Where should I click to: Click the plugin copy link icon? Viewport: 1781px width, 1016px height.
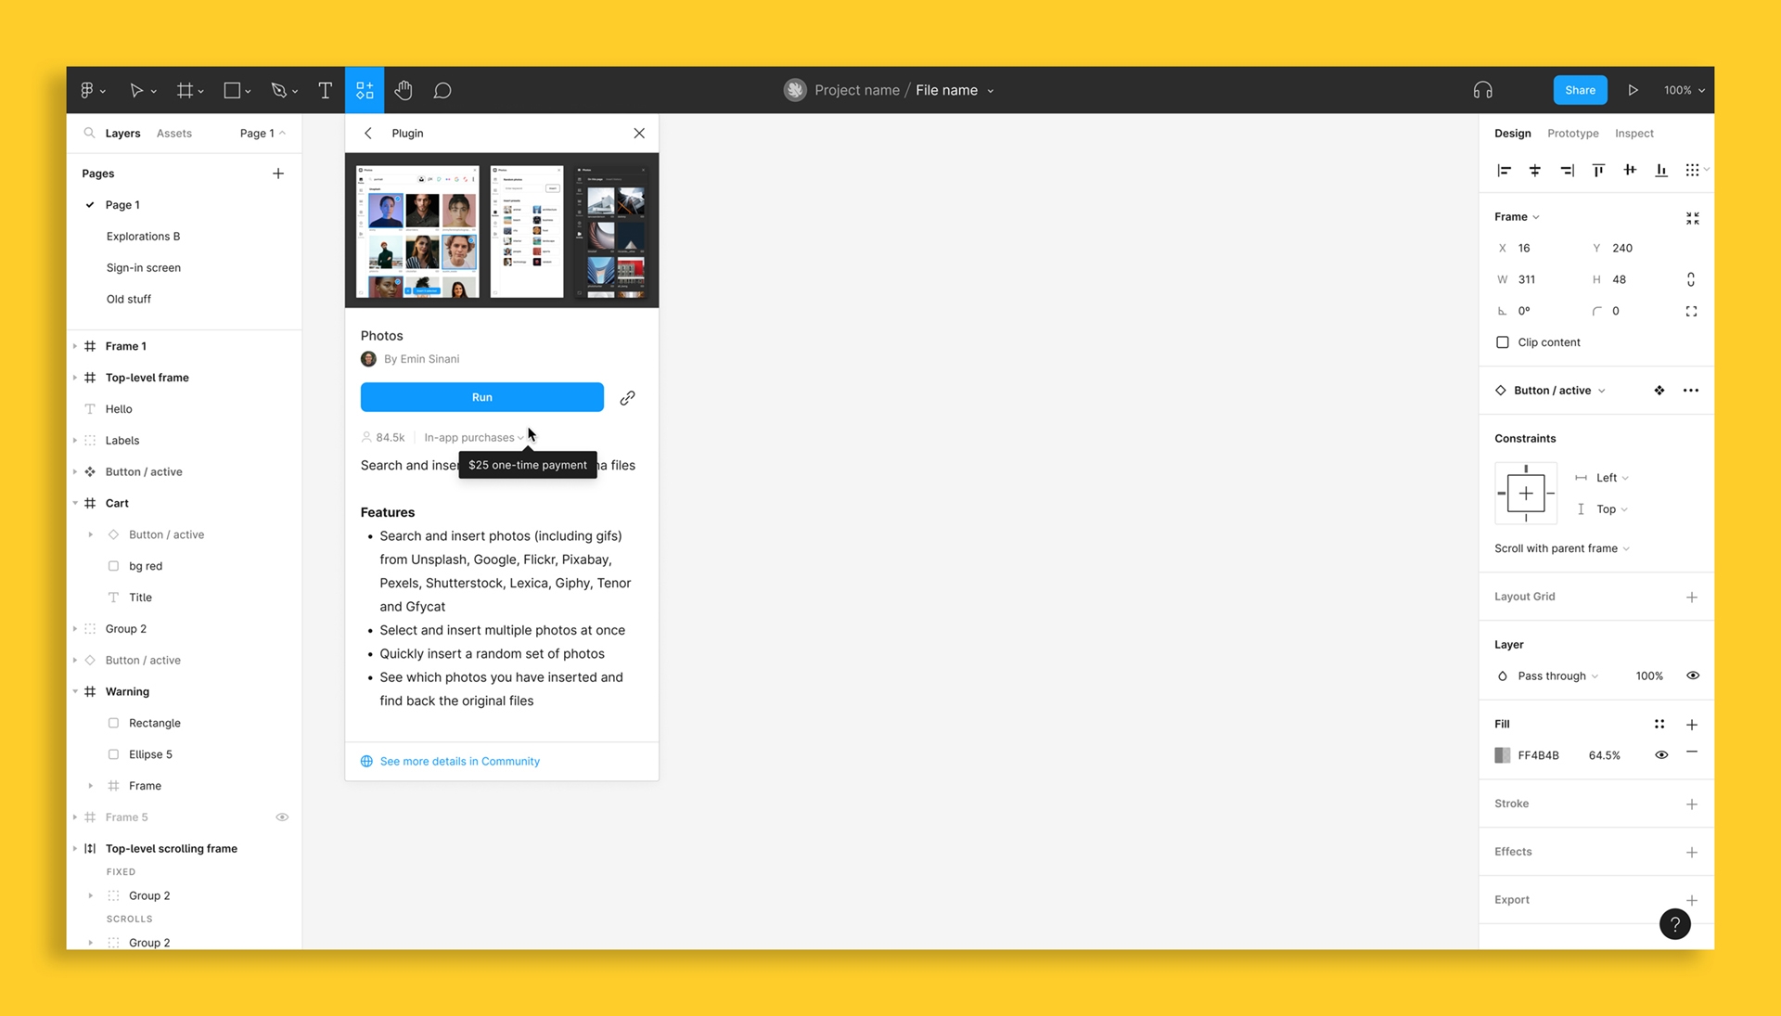[627, 396]
